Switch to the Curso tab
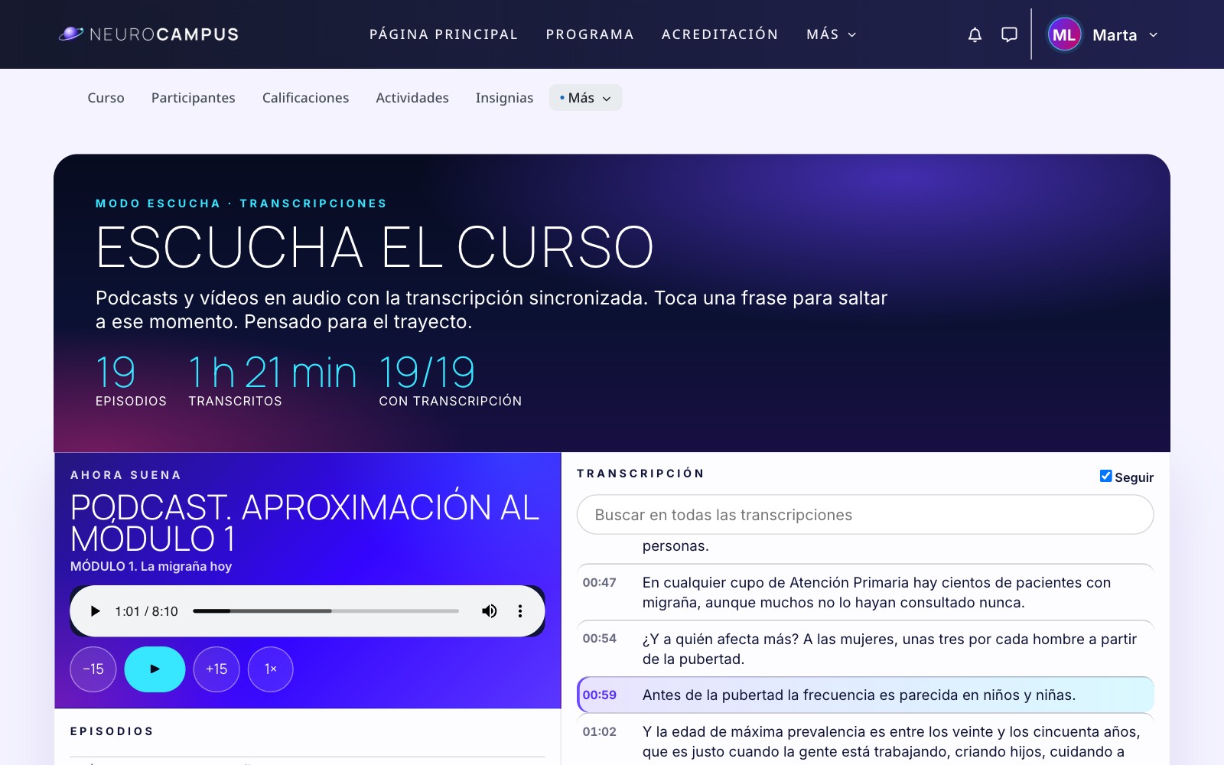The image size is (1224, 765). [x=106, y=98]
